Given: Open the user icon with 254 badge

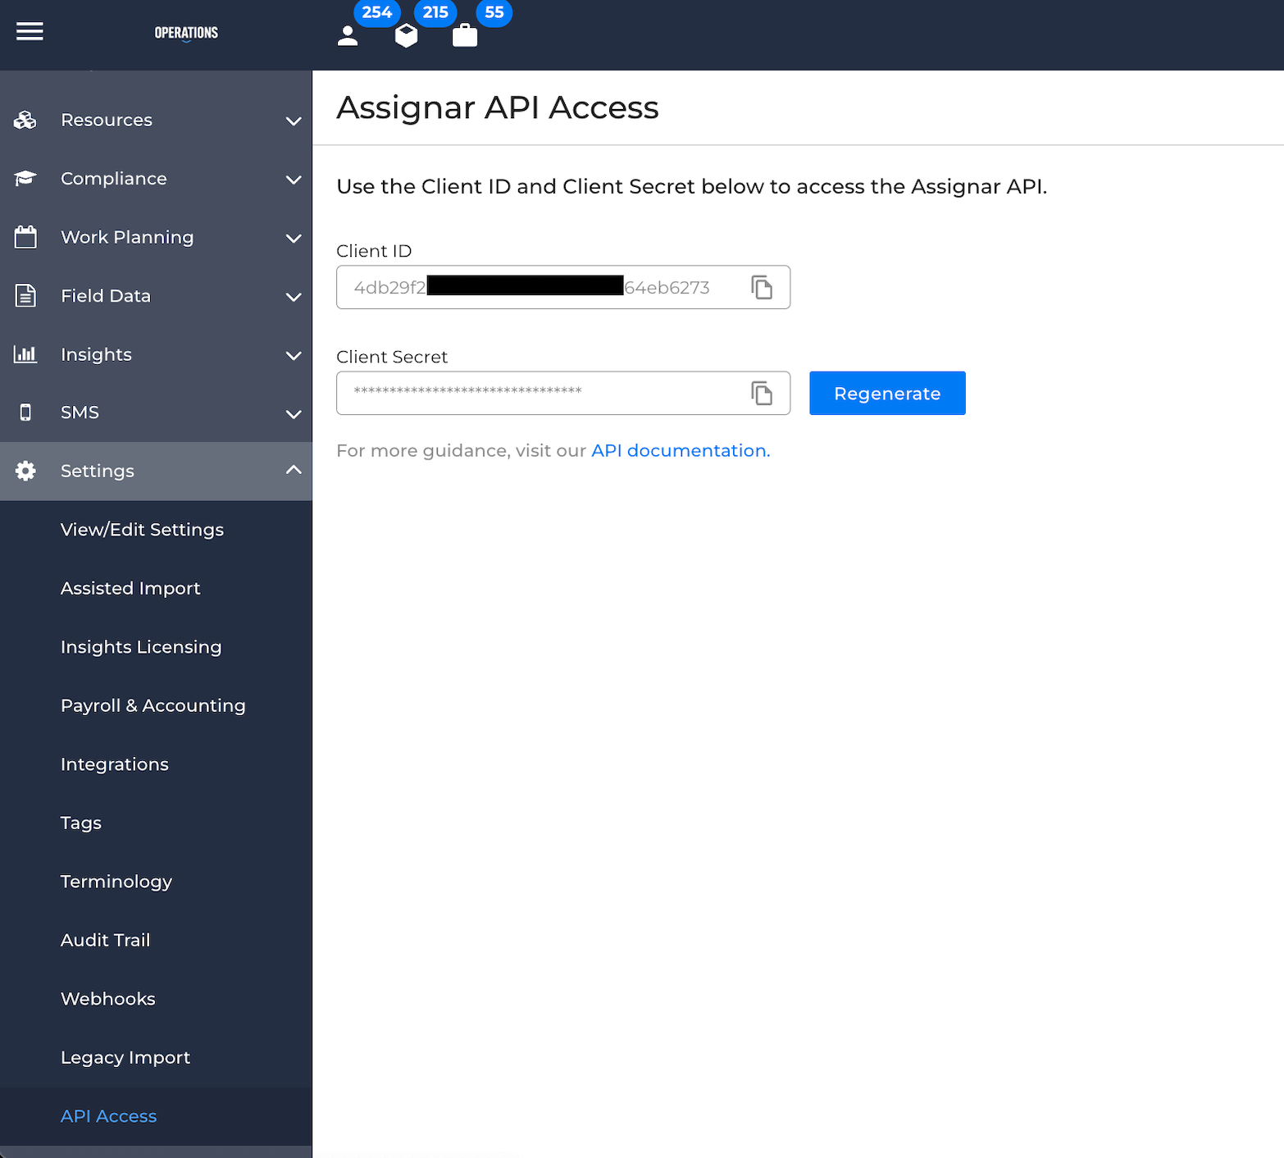Looking at the screenshot, I should click(348, 36).
